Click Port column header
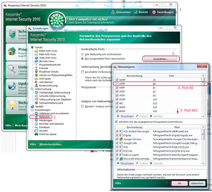 (x=171, y=76)
